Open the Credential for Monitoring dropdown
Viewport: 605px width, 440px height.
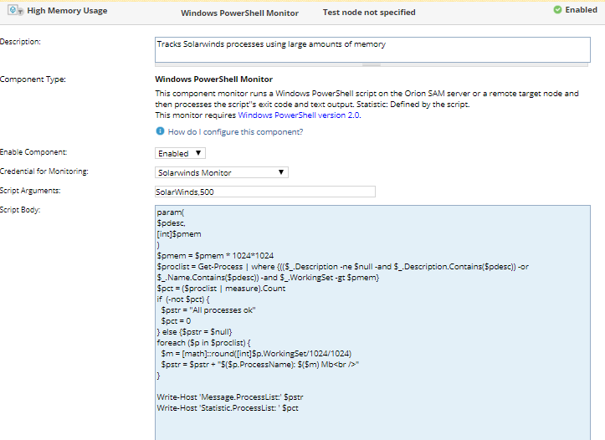click(x=222, y=172)
